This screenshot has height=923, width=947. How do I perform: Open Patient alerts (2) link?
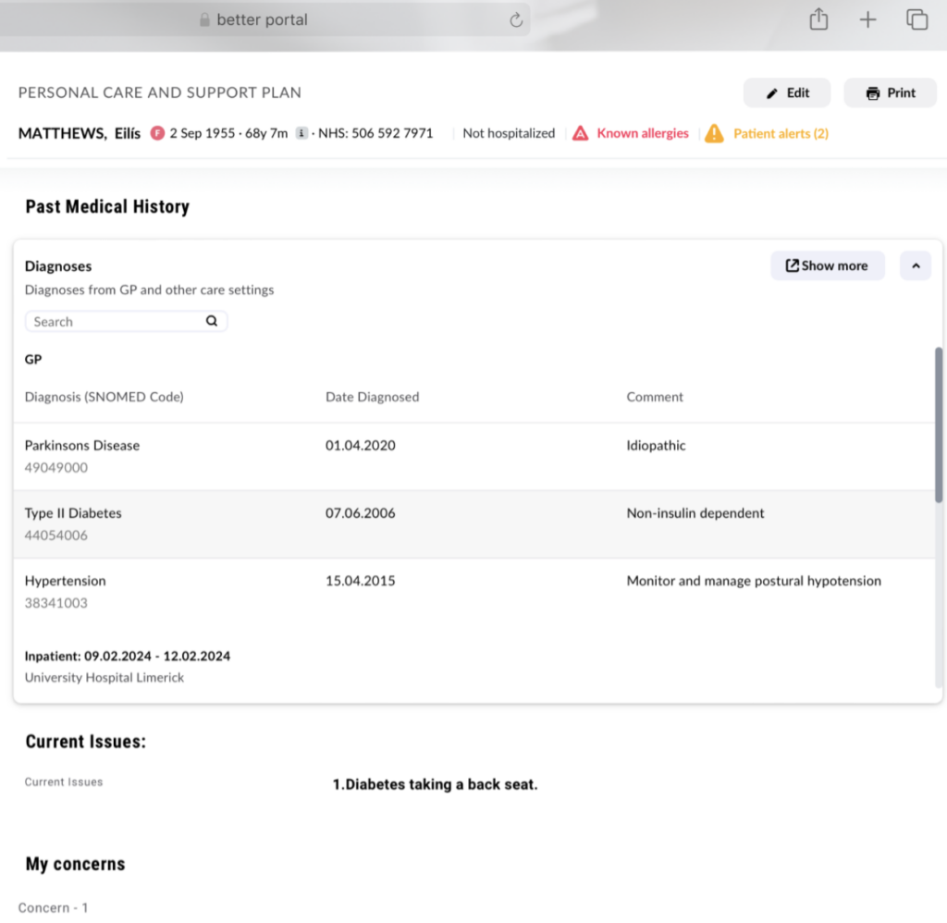click(x=781, y=133)
